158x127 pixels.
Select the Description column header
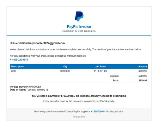[18, 67]
